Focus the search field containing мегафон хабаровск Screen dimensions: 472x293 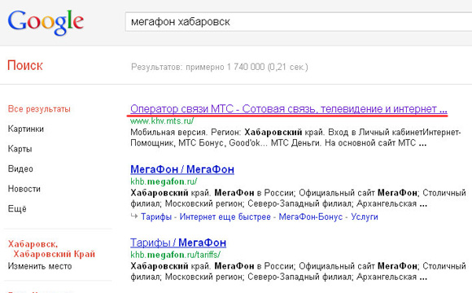click(299, 22)
